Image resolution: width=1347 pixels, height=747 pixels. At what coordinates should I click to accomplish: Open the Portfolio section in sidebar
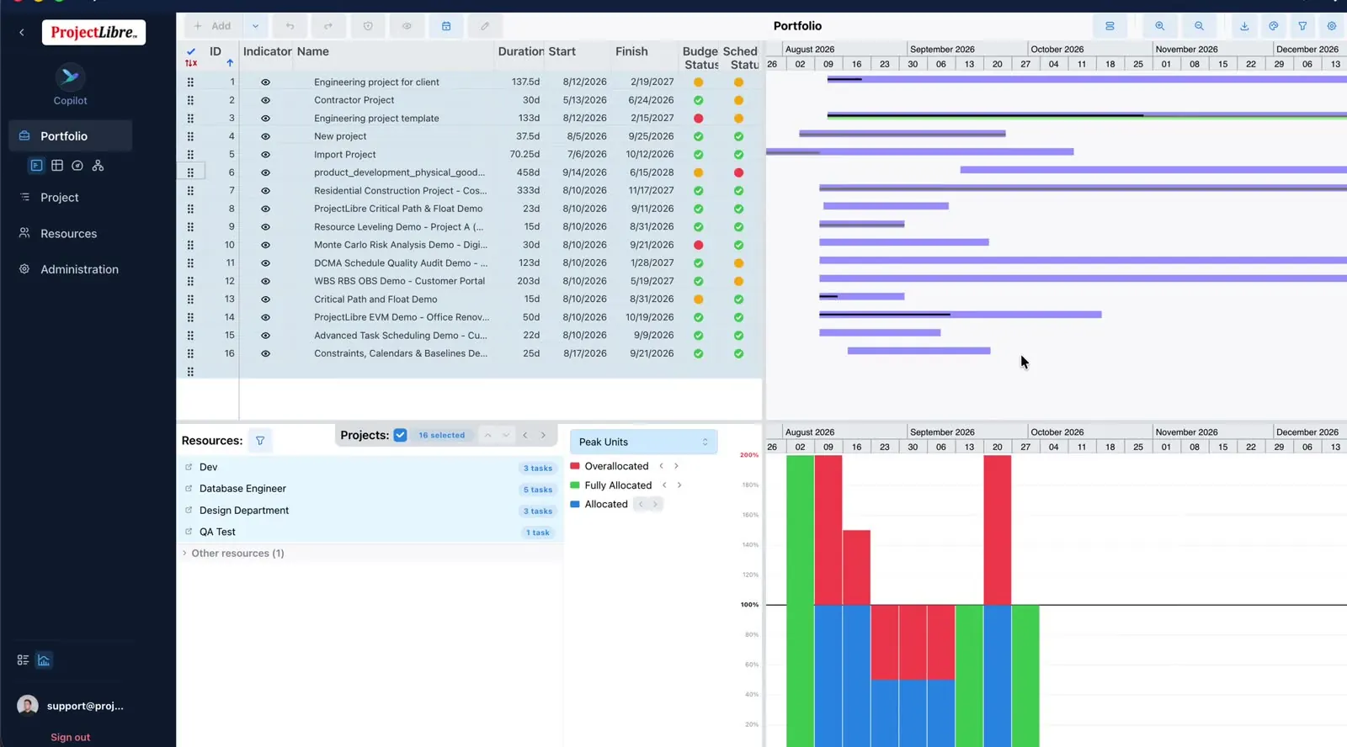tap(71, 136)
